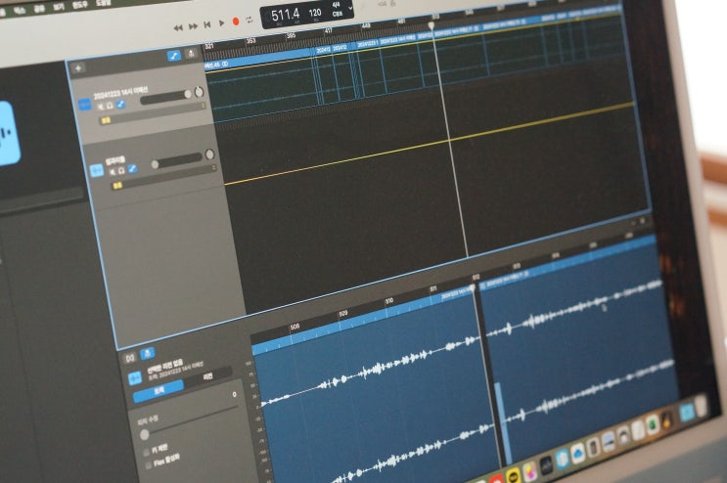Solo the lower track with headphones icon
The height and width of the screenshot is (483, 727).
[121, 170]
